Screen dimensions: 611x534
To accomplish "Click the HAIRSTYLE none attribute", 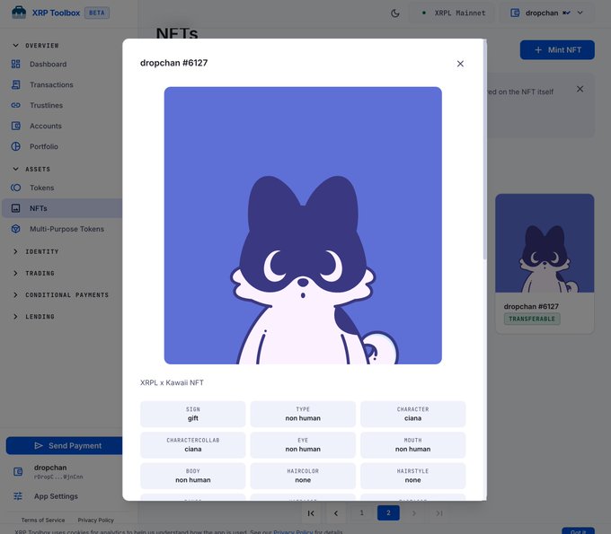I will (412, 476).
